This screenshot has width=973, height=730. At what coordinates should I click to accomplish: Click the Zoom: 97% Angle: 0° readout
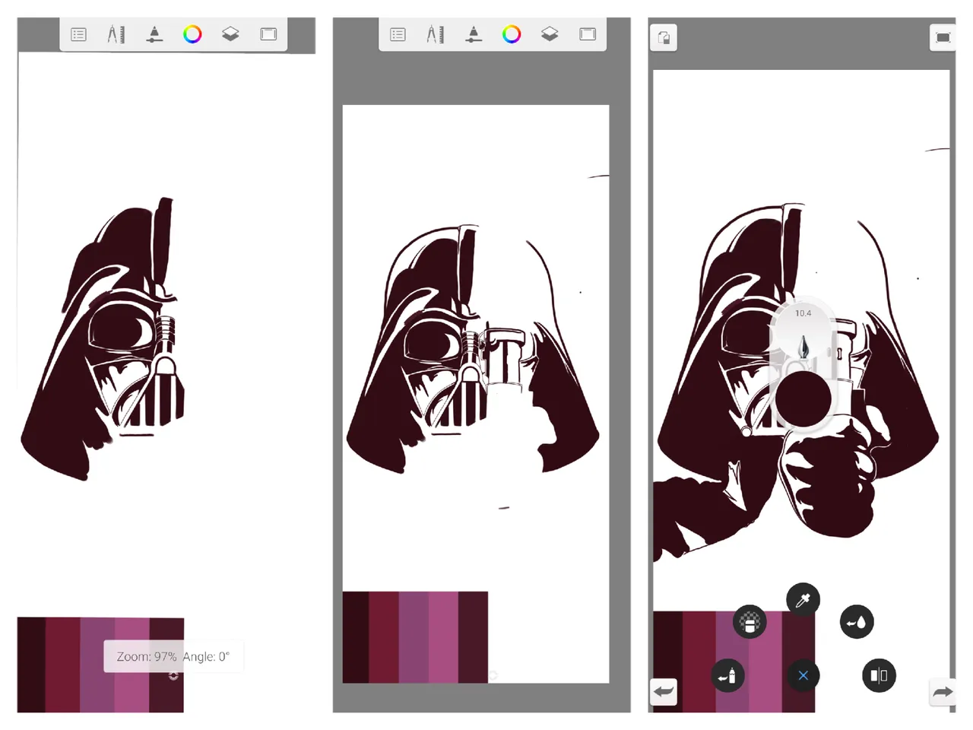tap(173, 656)
